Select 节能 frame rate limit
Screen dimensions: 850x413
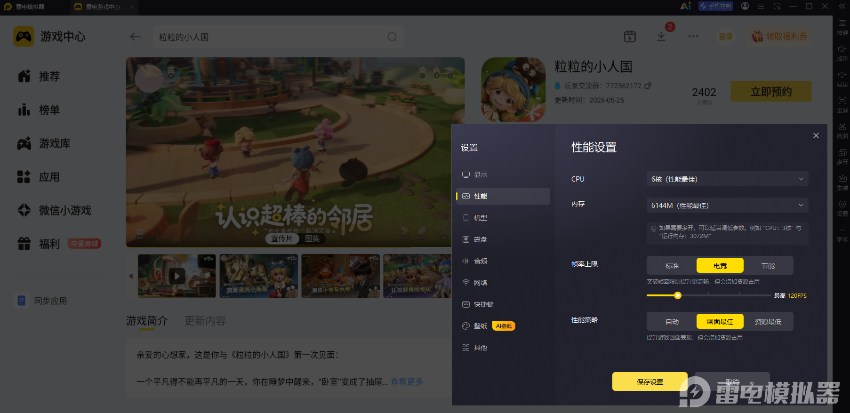tap(768, 266)
